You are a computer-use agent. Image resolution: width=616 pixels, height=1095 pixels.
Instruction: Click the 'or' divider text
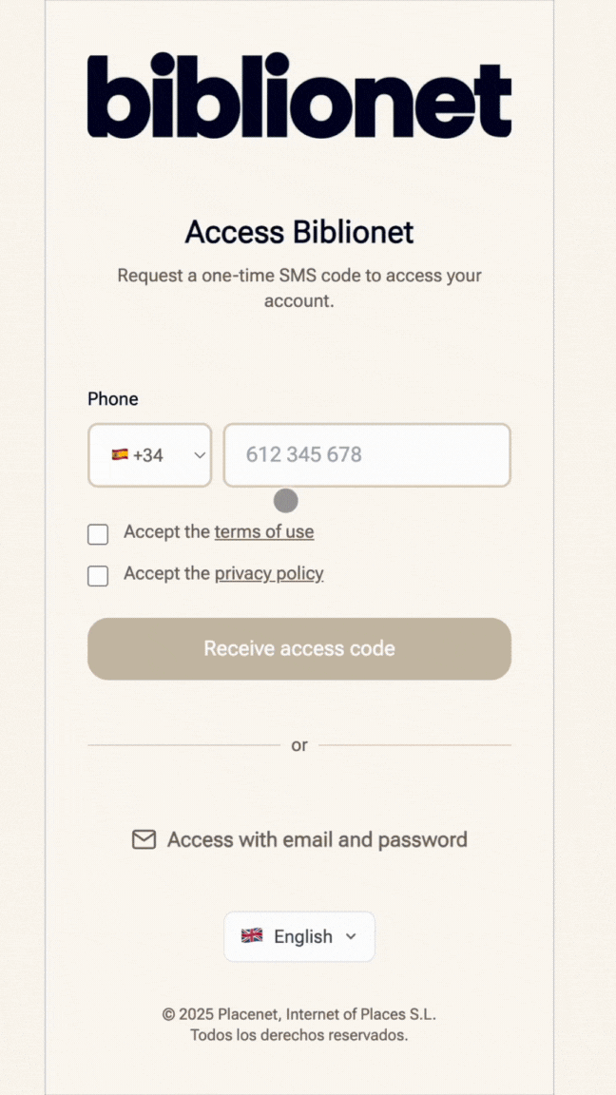[298, 745]
